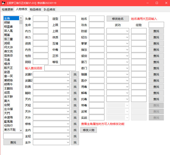Open the 武功 dropdown in the 防御 row

pos(118,31)
